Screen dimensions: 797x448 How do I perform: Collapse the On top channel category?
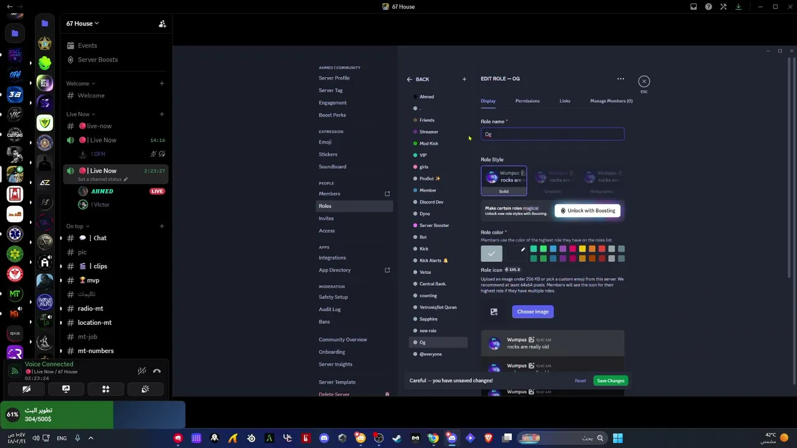pyautogui.click(x=78, y=226)
